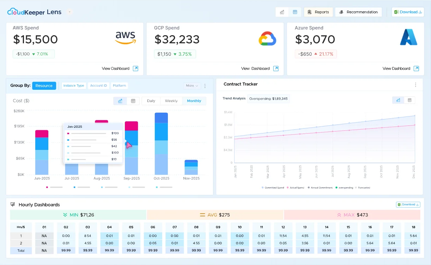Click the Jun-2025 cost bar
The image size is (431, 265).
(x=42, y=152)
